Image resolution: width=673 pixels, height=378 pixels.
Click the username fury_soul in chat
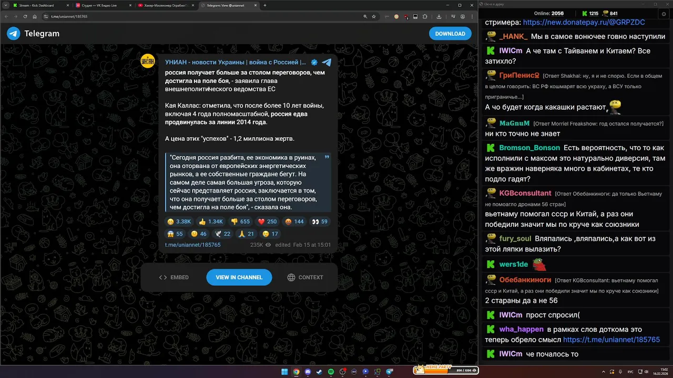point(515,239)
